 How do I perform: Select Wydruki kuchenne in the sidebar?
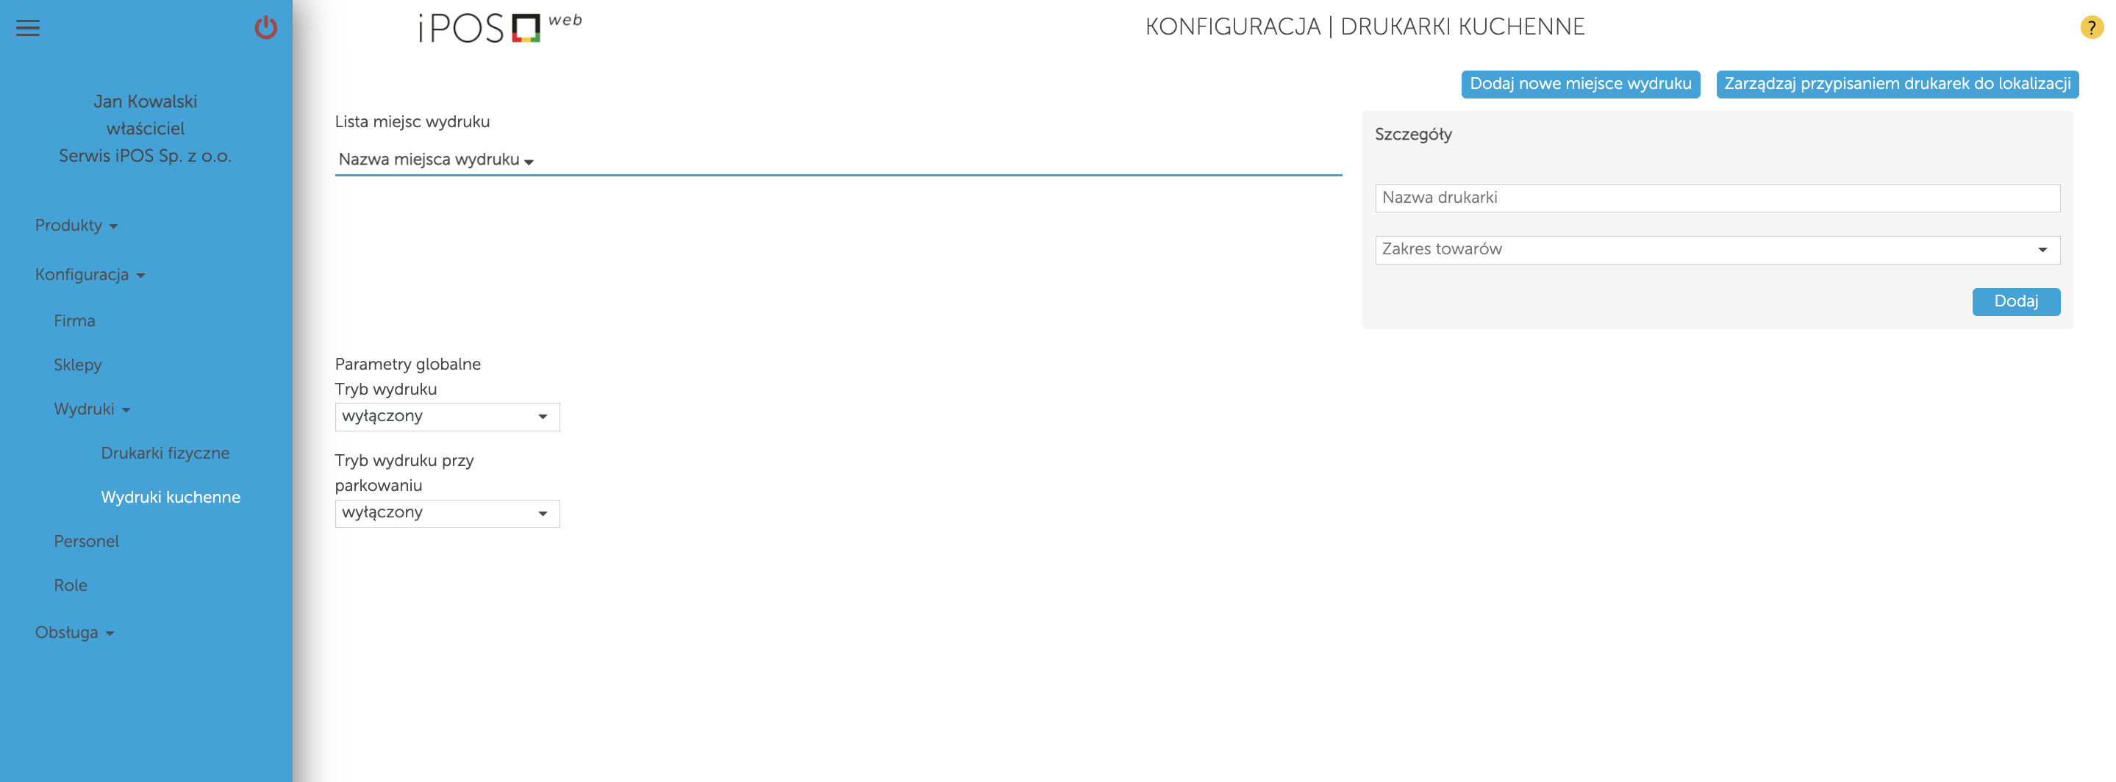tap(170, 497)
